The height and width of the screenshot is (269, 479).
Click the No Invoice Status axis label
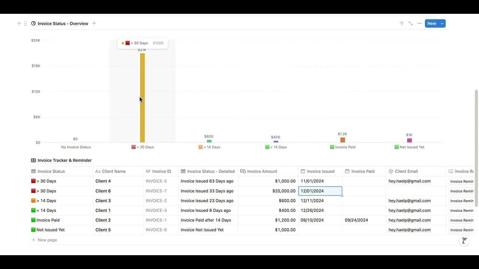tap(76, 147)
